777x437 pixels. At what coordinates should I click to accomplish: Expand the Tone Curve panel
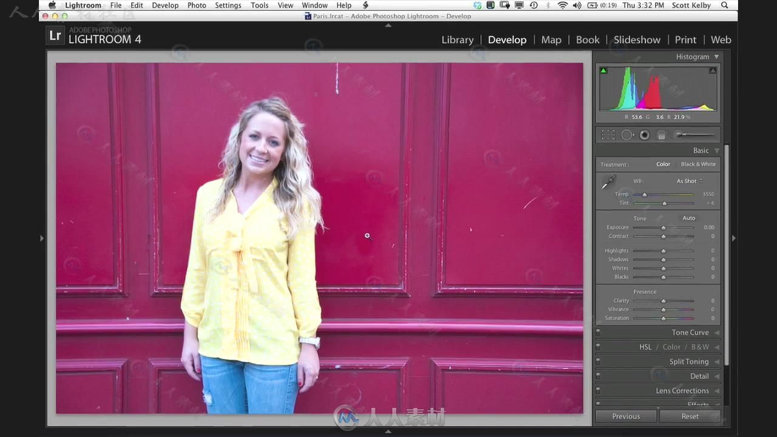tap(717, 333)
